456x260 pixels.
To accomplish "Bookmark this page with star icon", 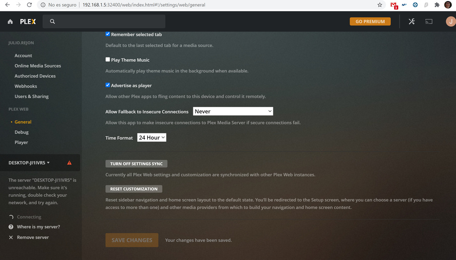I will point(380,5).
